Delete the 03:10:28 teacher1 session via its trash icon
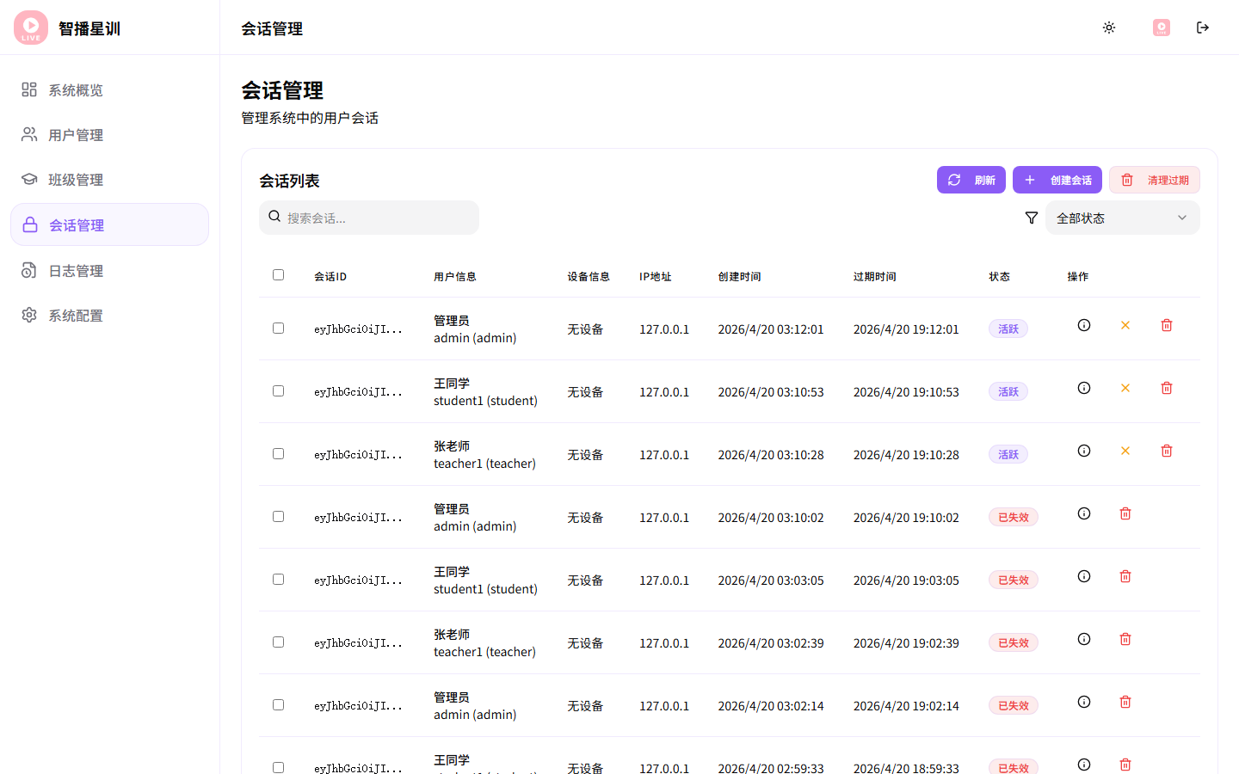The height and width of the screenshot is (774, 1239). pos(1167,451)
